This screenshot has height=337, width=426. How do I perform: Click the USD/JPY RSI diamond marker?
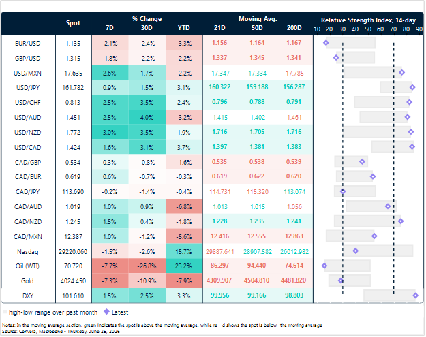click(412, 87)
